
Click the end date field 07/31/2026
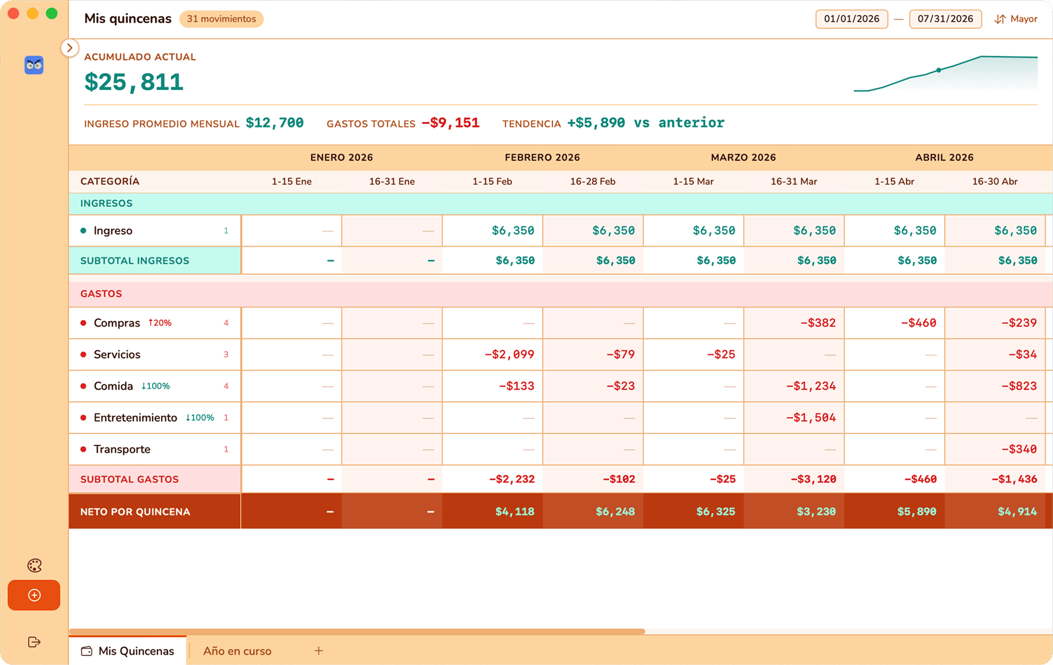click(945, 19)
